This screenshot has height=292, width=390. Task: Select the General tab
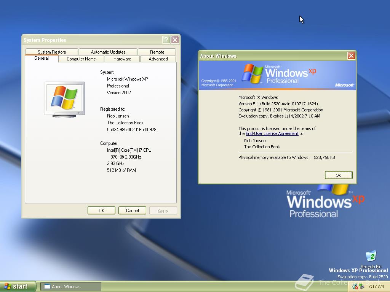click(42, 58)
